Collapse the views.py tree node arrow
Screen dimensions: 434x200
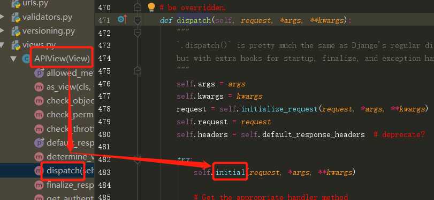(2, 45)
